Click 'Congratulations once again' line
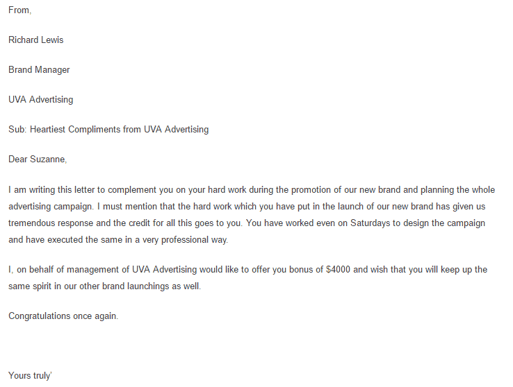This screenshot has width=513, height=387. [63, 316]
